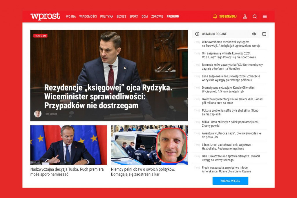Click author avatar of Piotr Barejka
This screenshot has height=198, width=297.
[38, 114]
